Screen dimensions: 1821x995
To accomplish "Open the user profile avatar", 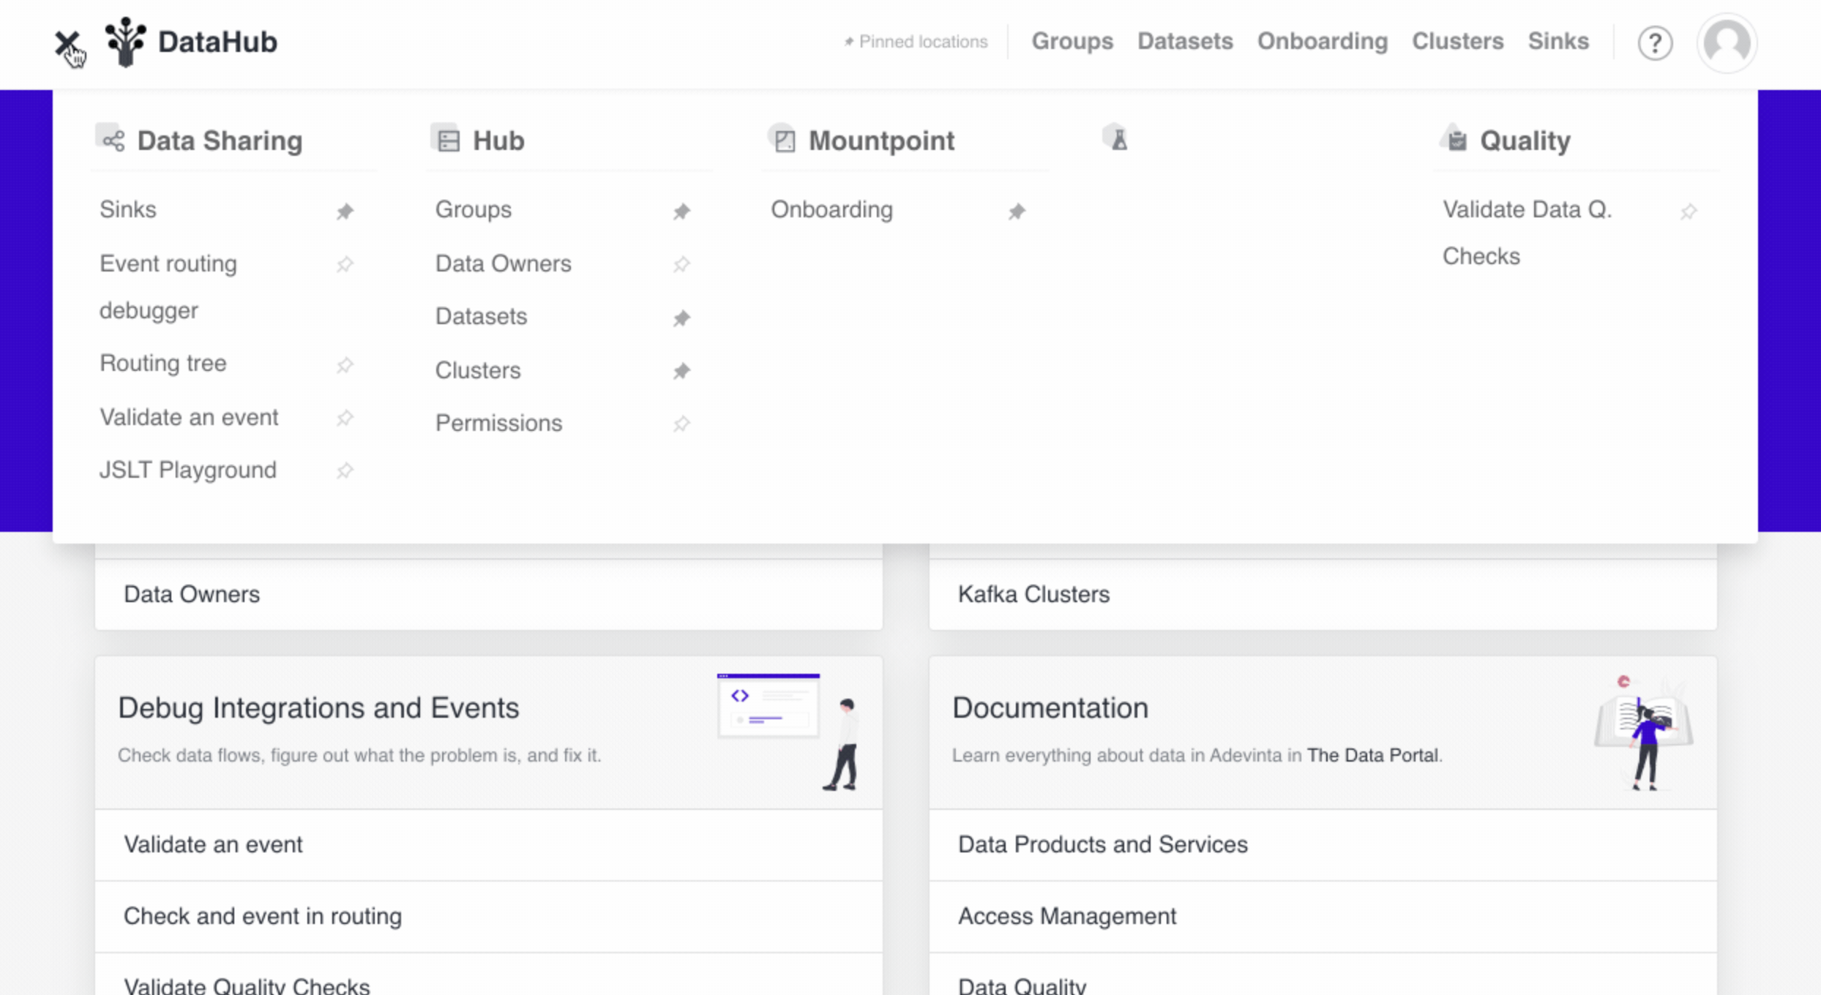I will point(1727,42).
